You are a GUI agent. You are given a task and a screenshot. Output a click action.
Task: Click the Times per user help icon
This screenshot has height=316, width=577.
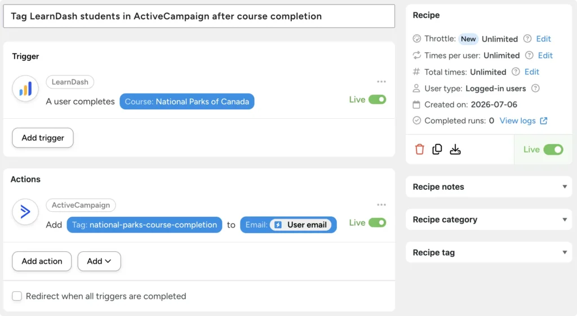pyautogui.click(x=529, y=55)
